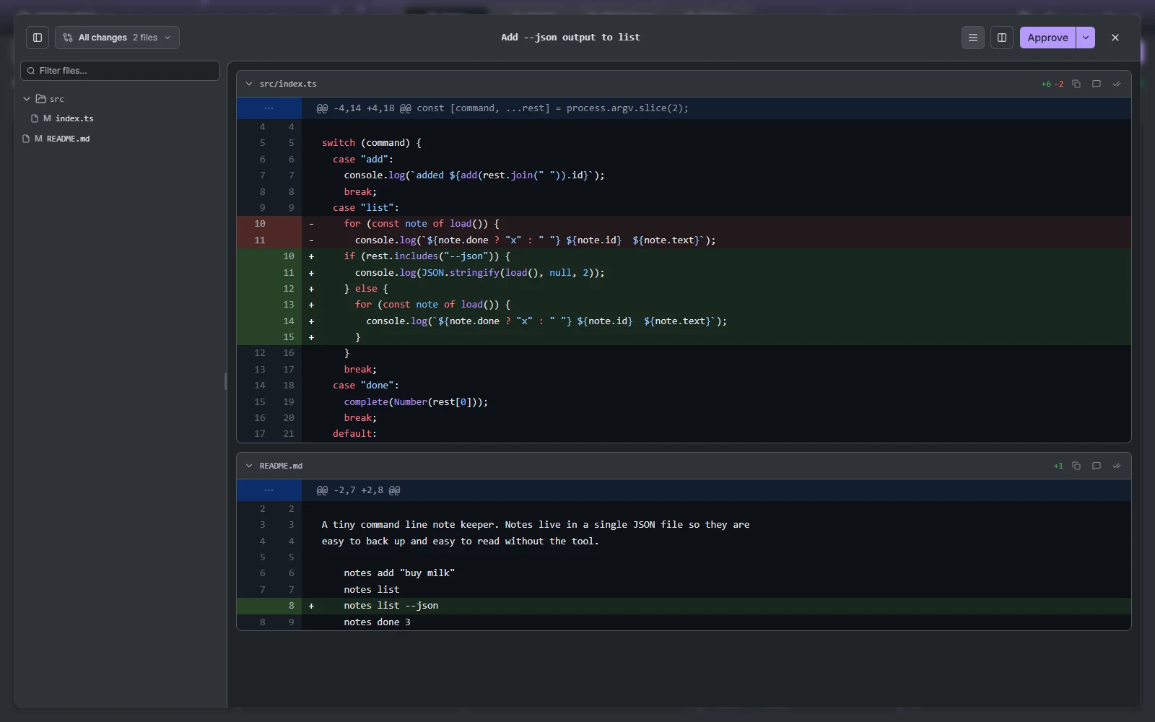Switch to unified diff view
Viewport: 1155px width, 722px height.
click(973, 38)
